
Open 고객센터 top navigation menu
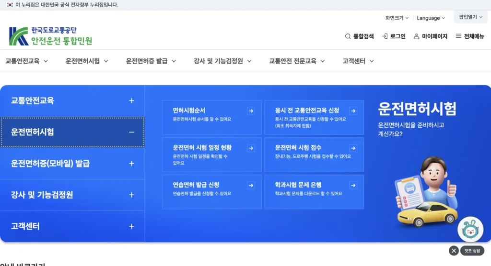[x=358, y=61]
